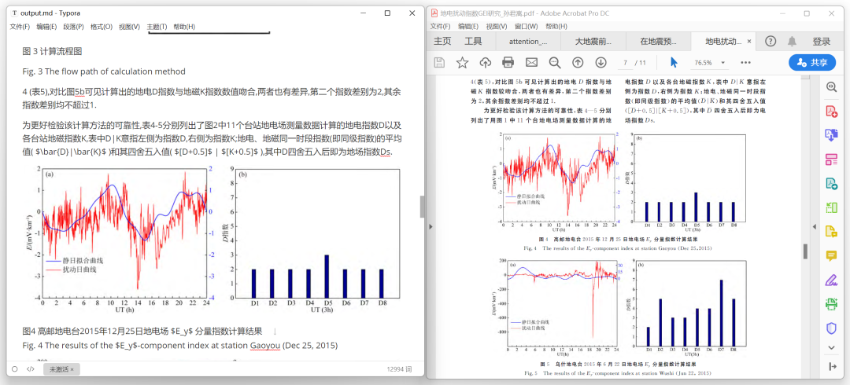Print the PDF via the printer icon
The width and height of the screenshot is (850, 385).
click(508, 62)
